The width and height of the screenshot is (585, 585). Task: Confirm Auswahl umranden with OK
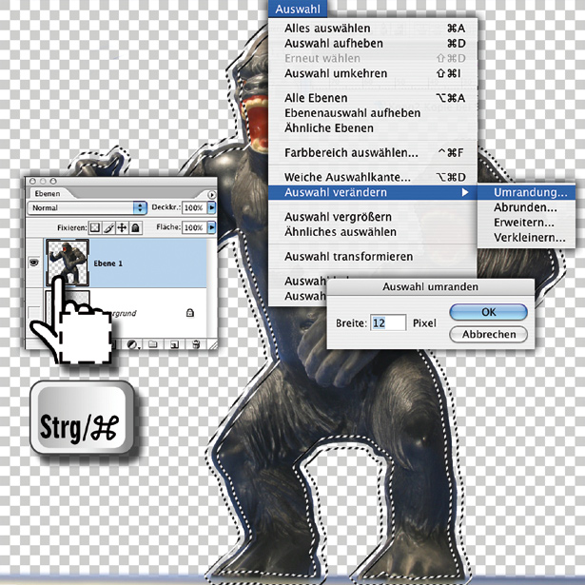(488, 312)
